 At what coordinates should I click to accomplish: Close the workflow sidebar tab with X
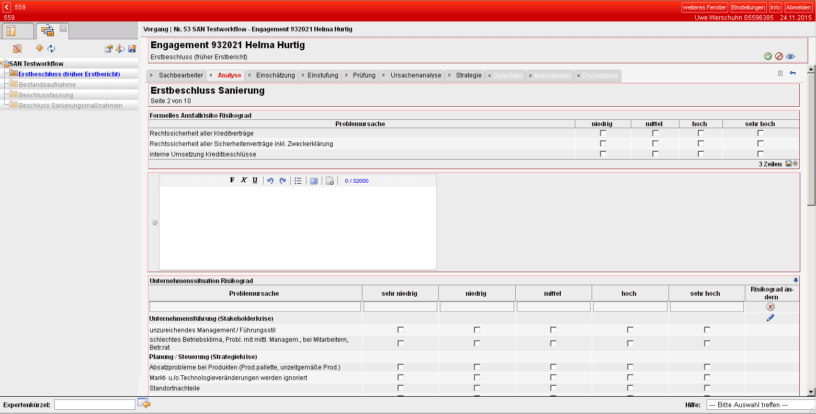pyautogui.click(x=63, y=28)
